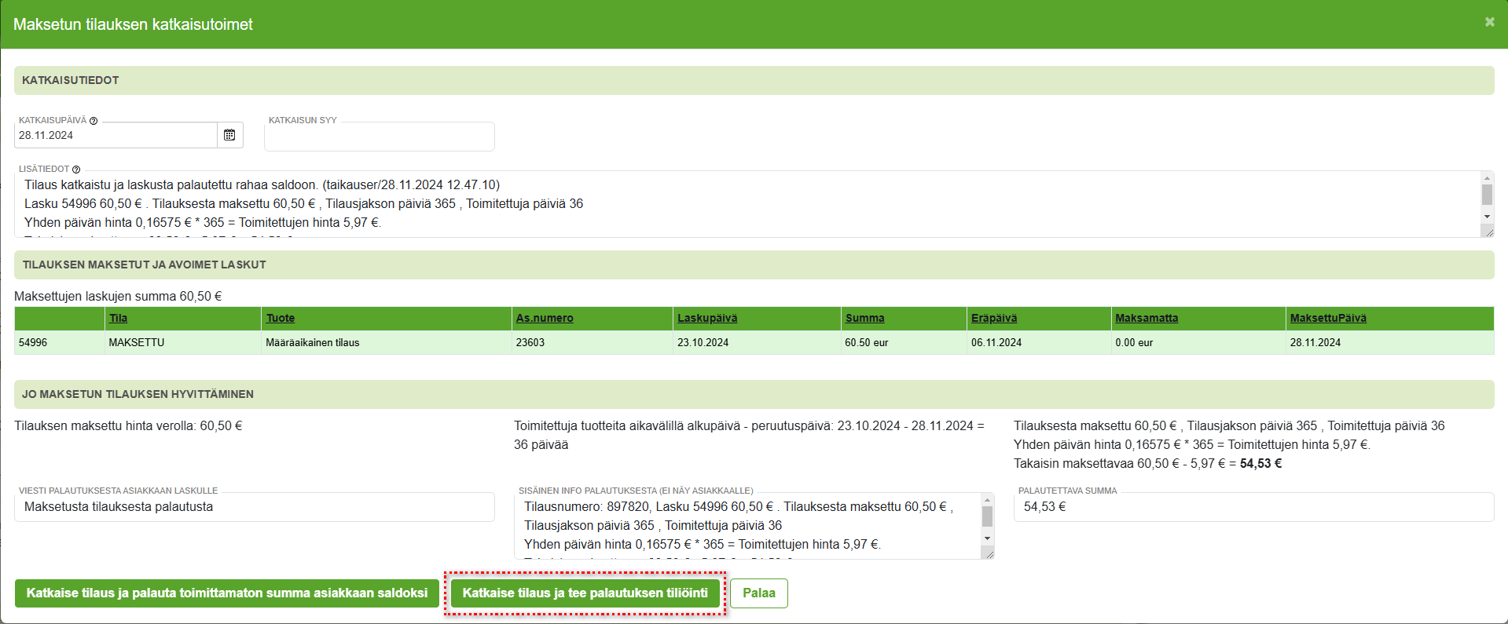
Task: Click Tilauksen maksetut ja avoimet laskut header
Action: (754, 265)
